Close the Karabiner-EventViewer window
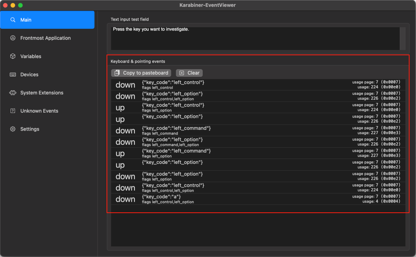This screenshot has width=416, height=257. pos(5,5)
